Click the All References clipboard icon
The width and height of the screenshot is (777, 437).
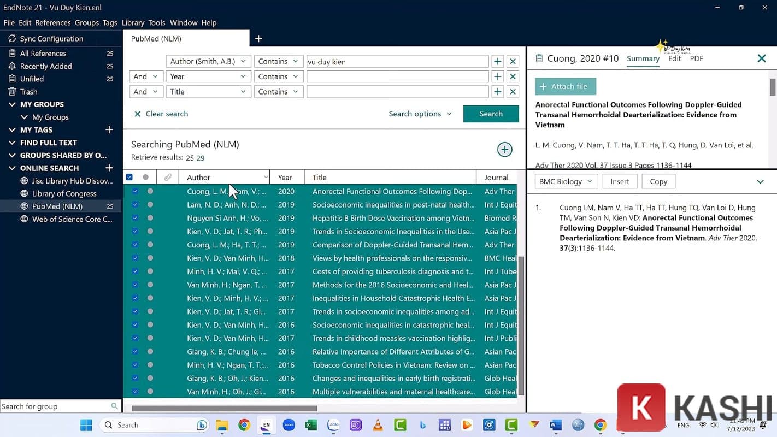click(12, 53)
